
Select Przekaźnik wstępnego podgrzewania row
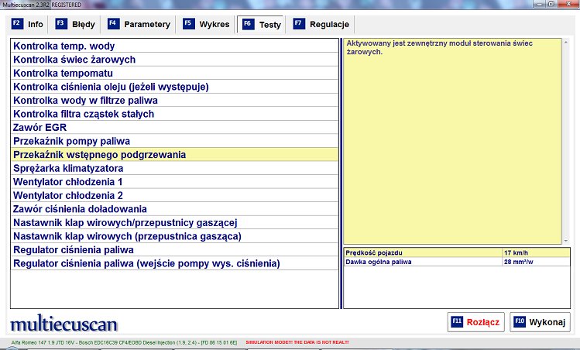coord(174,155)
